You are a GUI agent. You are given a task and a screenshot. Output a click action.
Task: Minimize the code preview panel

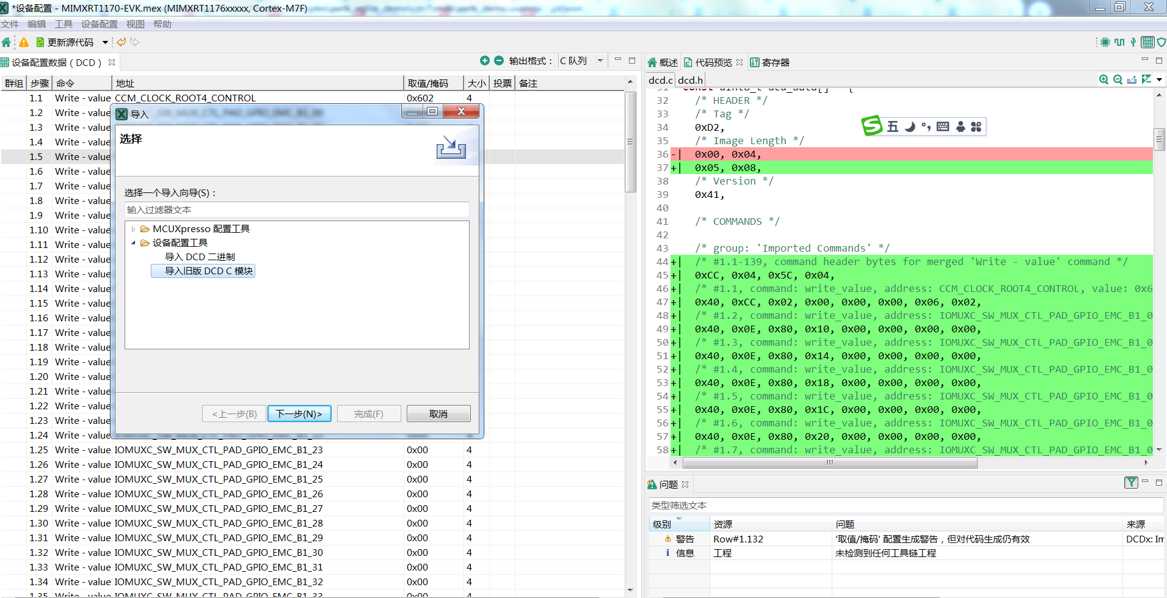point(1145,60)
